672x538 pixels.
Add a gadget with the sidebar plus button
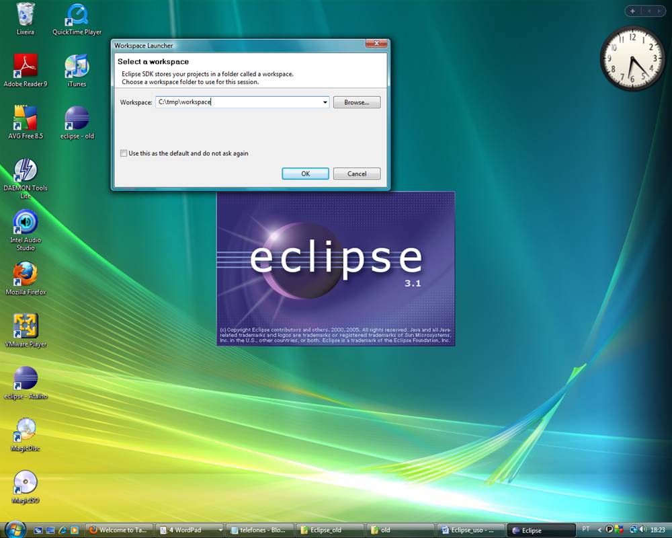(x=632, y=11)
